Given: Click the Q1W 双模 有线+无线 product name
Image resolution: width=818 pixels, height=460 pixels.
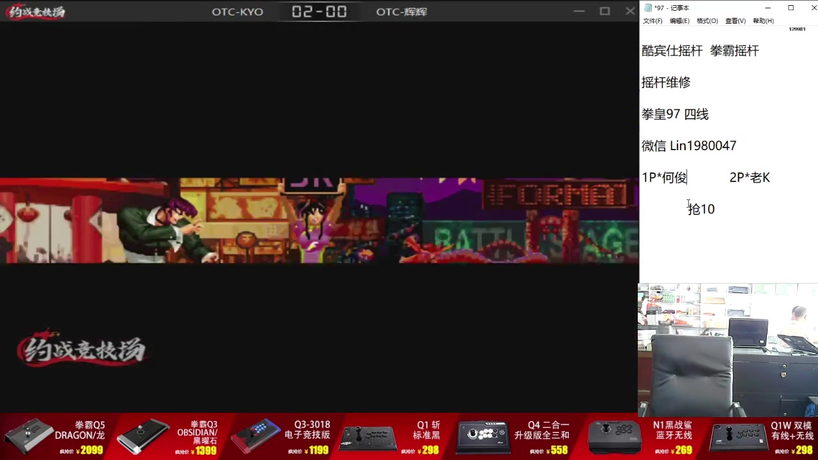Looking at the screenshot, I should (792, 430).
